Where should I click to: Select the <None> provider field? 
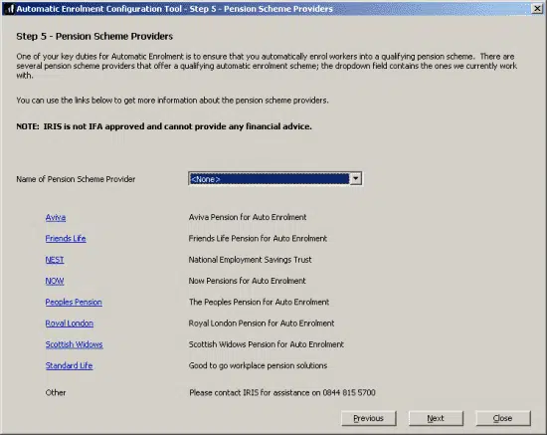(x=269, y=179)
